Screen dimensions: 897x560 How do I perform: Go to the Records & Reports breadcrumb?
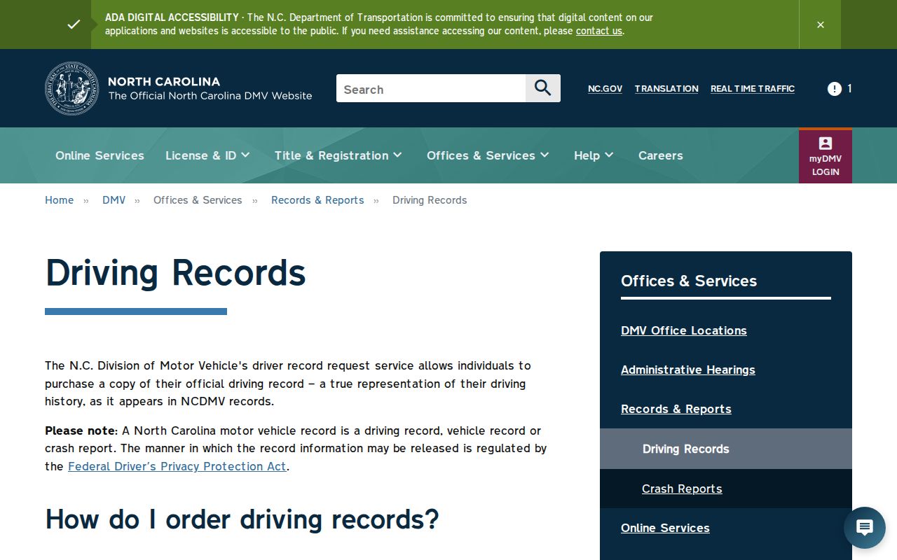pos(317,200)
